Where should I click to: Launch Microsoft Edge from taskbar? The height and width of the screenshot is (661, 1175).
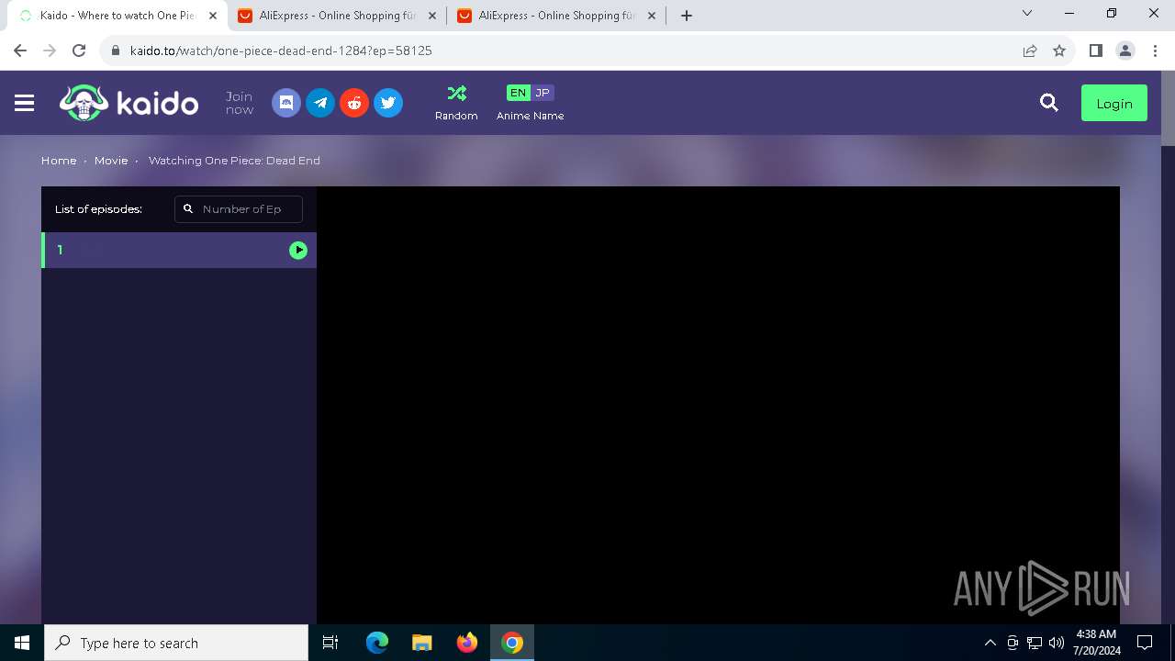click(377, 643)
